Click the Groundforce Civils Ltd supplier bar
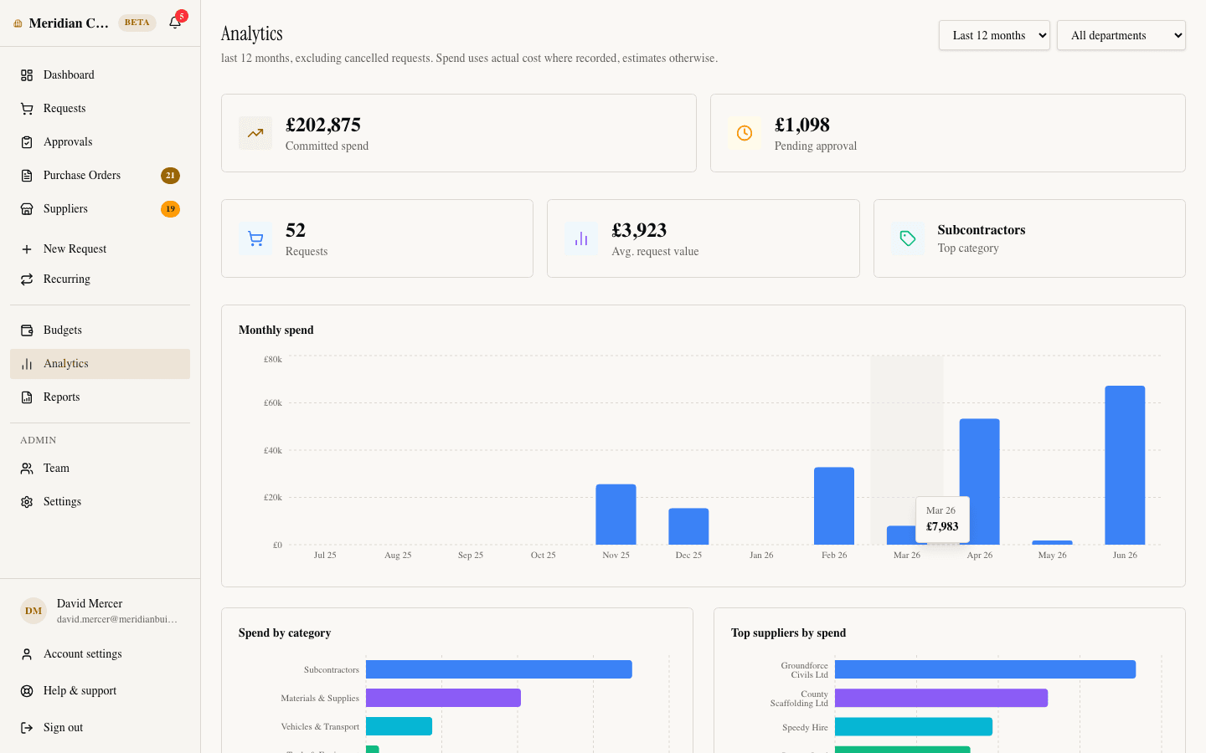The width and height of the screenshot is (1206, 753). pyautogui.click(x=985, y=669)
